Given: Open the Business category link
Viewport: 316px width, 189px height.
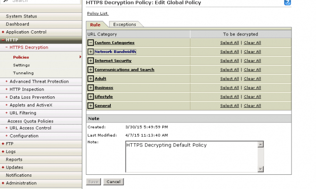Looking at the screenshot, I should point(104,87).
